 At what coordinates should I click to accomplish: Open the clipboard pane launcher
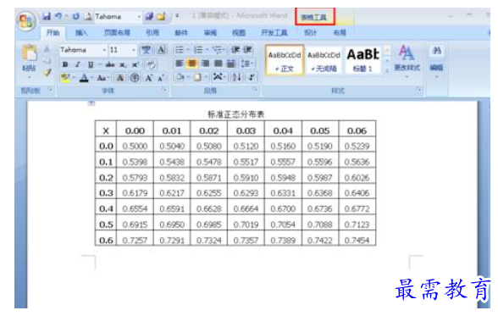pos(50,90)
